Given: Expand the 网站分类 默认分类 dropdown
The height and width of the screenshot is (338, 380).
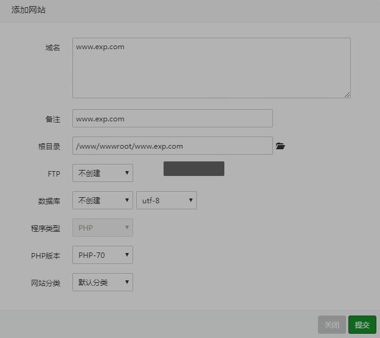Looking at the screenshot, I should click(x=103, y=282).
